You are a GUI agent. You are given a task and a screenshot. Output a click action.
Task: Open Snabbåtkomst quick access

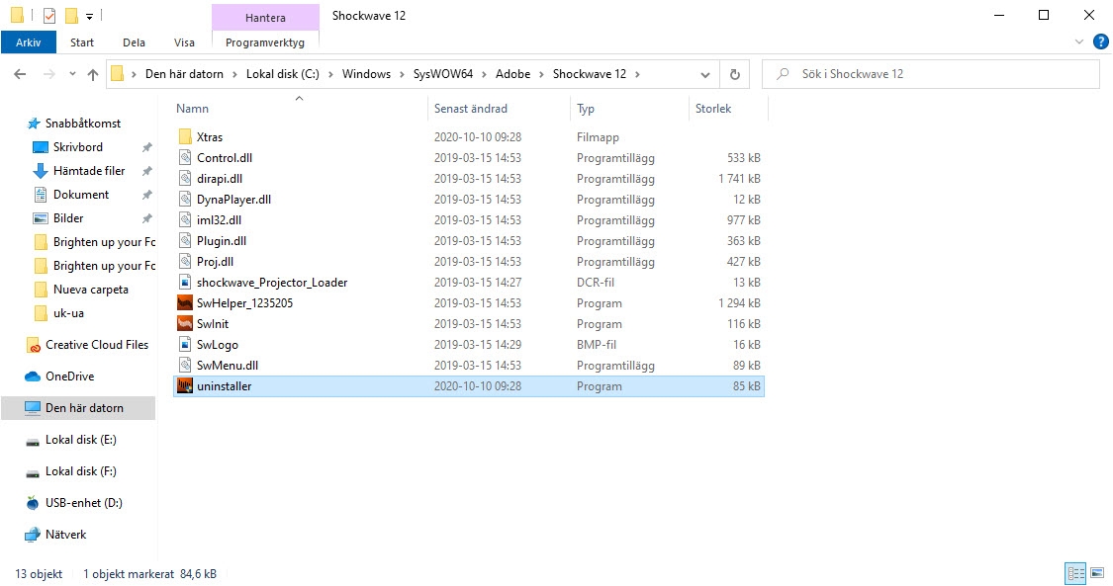tap(74, 124)
